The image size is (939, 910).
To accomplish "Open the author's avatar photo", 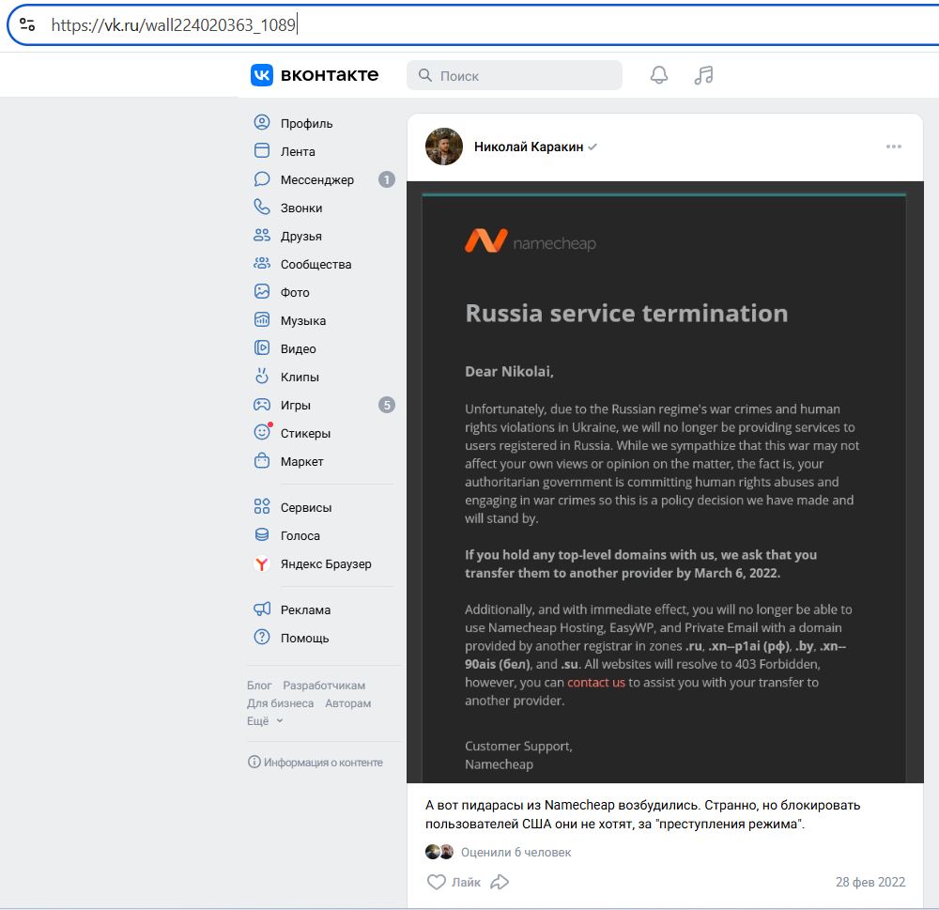I will click(444, 147).
